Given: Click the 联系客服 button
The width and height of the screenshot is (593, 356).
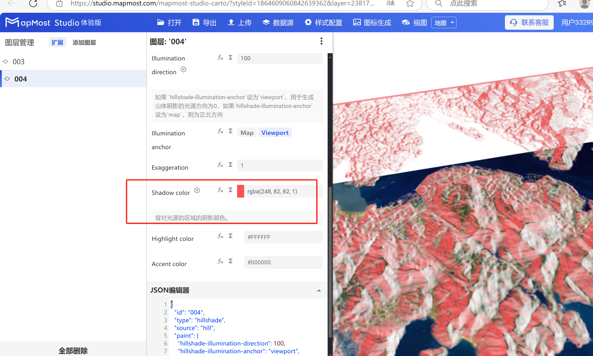Looking at the screenshot, I should tap(529, 23).
